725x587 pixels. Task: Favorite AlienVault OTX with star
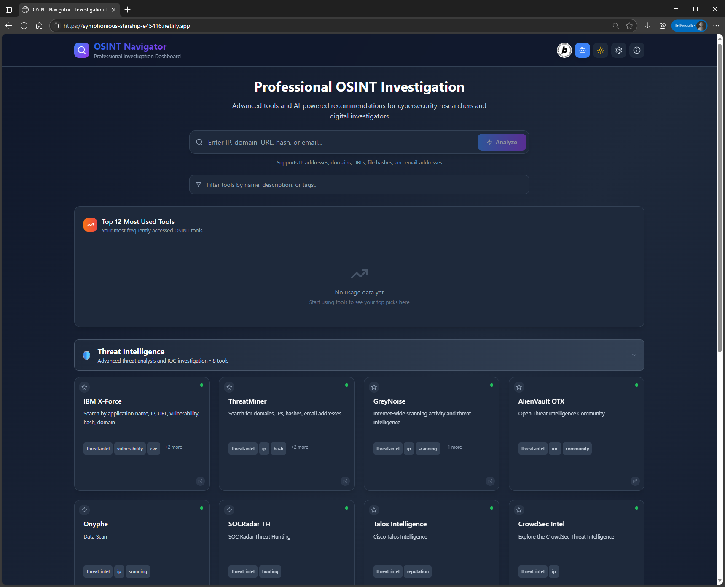519,387
